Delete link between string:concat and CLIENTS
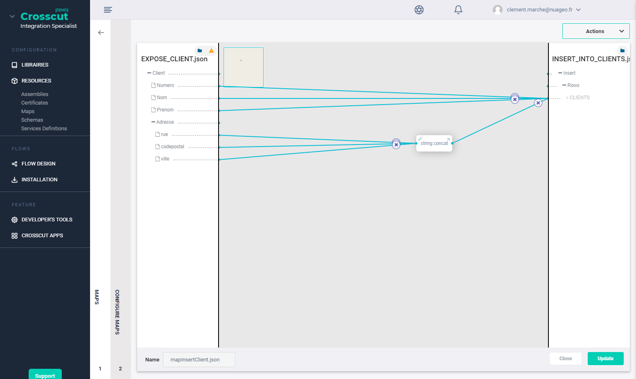This screenshot has height=379, width=636. coord(538,103)
